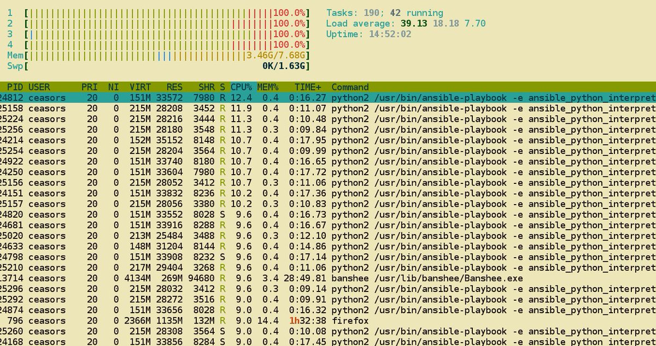This screenshot has height=346, width=656.
Task: Click the SHR column header
Action: (207, 87)
